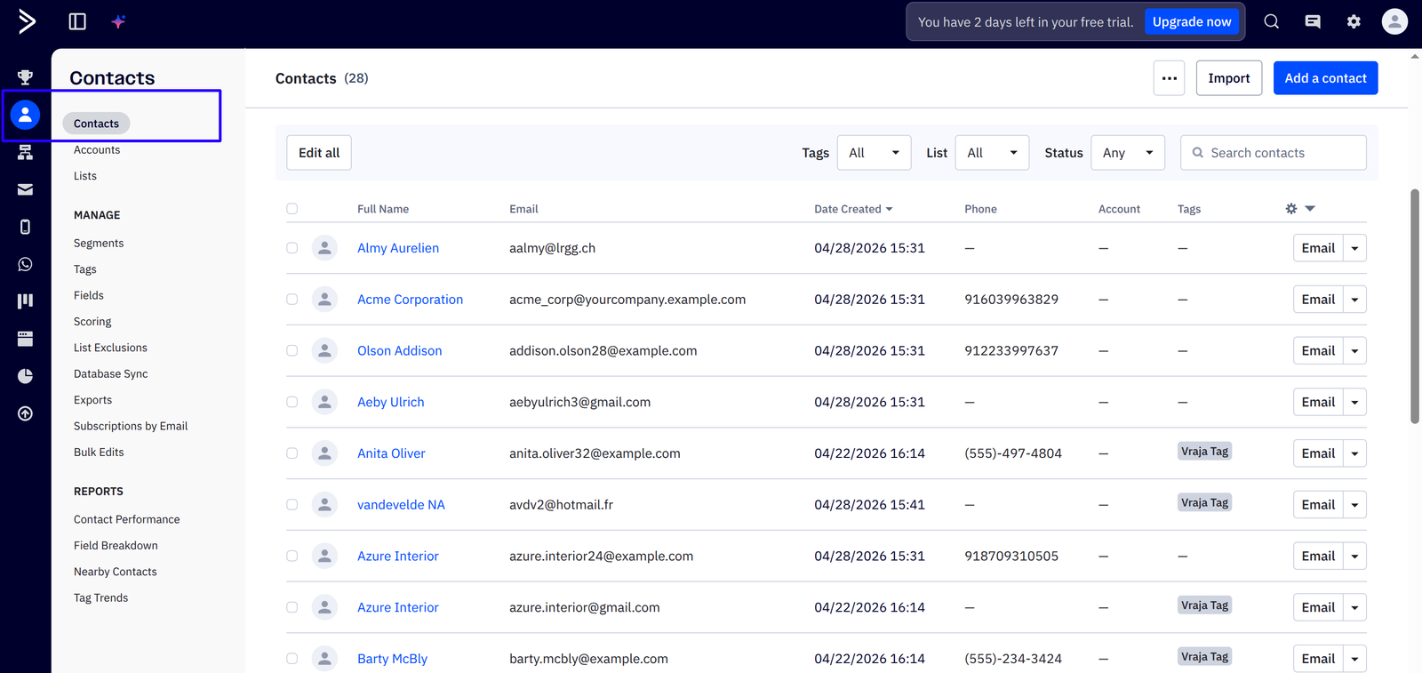The height and width of the screenshot is (673, 1422).
Task: Go to Lists in Contacts sidebar
Action: point(85,176)
